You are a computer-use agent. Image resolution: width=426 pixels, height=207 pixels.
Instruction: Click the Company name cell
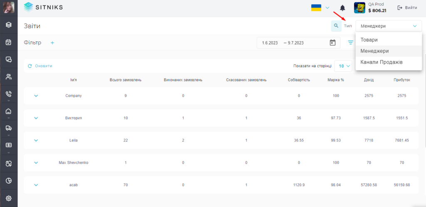tap(74, 96)
